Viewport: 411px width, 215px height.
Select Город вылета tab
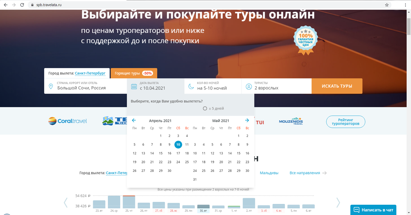[x=77, y=73]
